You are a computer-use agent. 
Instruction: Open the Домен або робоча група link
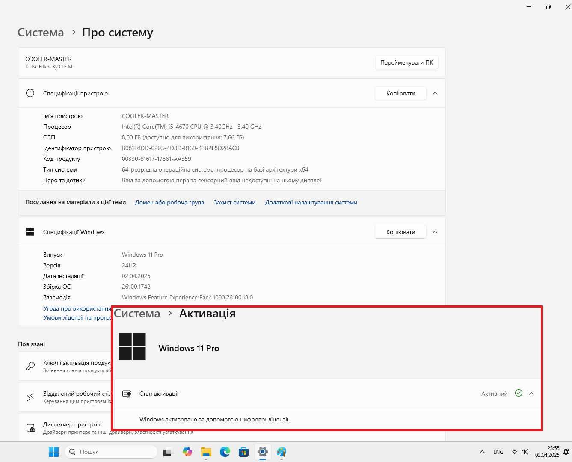pyautogui.click(x=169, y=202)
